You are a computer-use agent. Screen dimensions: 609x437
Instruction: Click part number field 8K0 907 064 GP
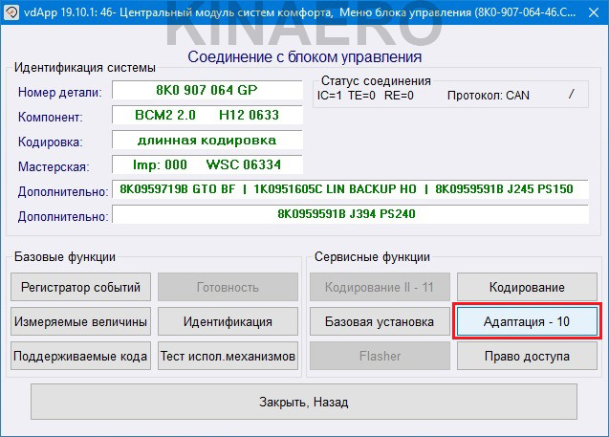click(207, 90)
